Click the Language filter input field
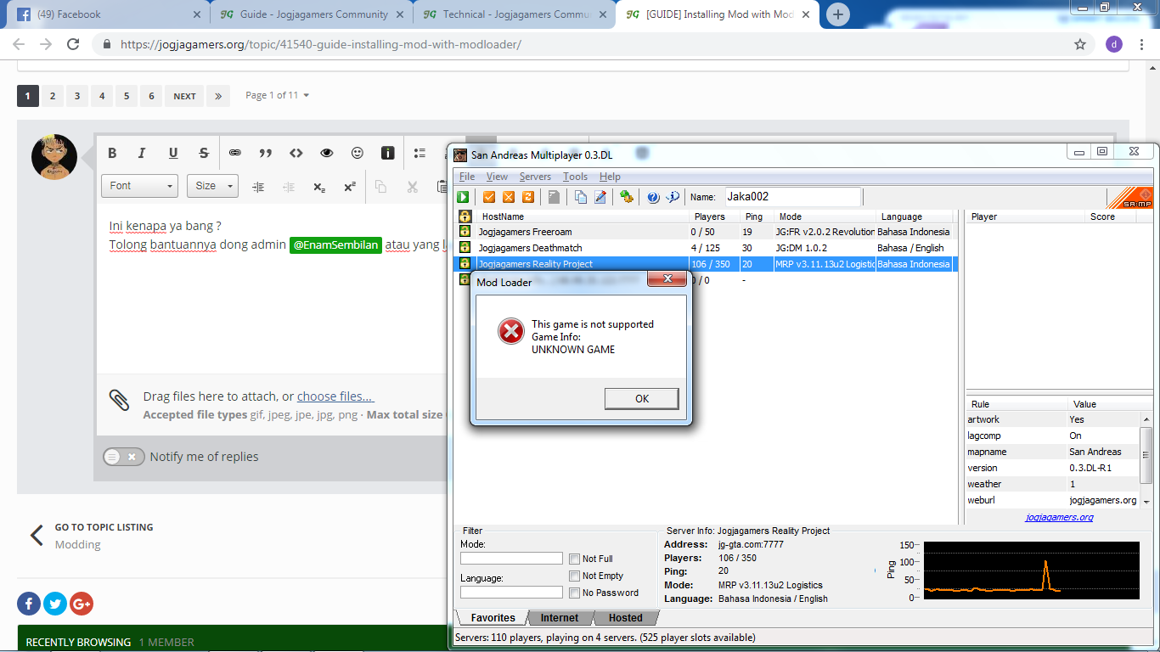This screenshot has width=1160, height=652. 511,593
